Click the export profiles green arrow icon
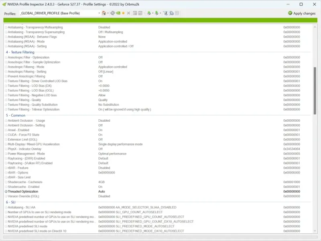This screenshot has width=321, height=241. pyautogui.click(x=149, y=13)
